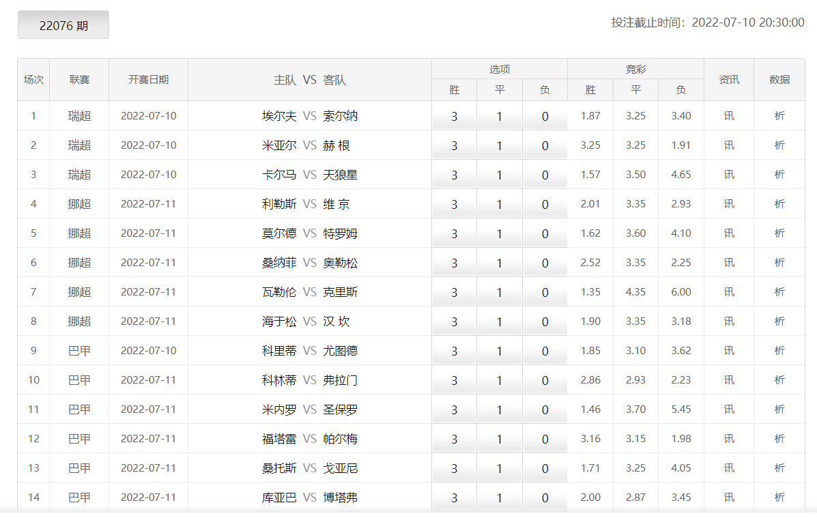
Task: Open 讯 news for match 14 库亚巴
Action: pyautogui.click(x=729, y=497)
